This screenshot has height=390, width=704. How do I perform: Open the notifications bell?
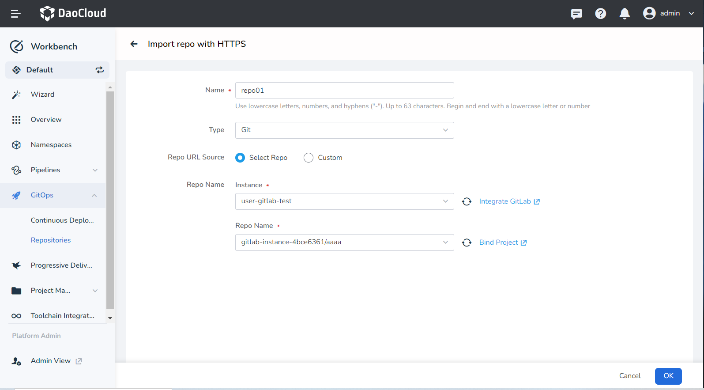(x=625, y=14)
